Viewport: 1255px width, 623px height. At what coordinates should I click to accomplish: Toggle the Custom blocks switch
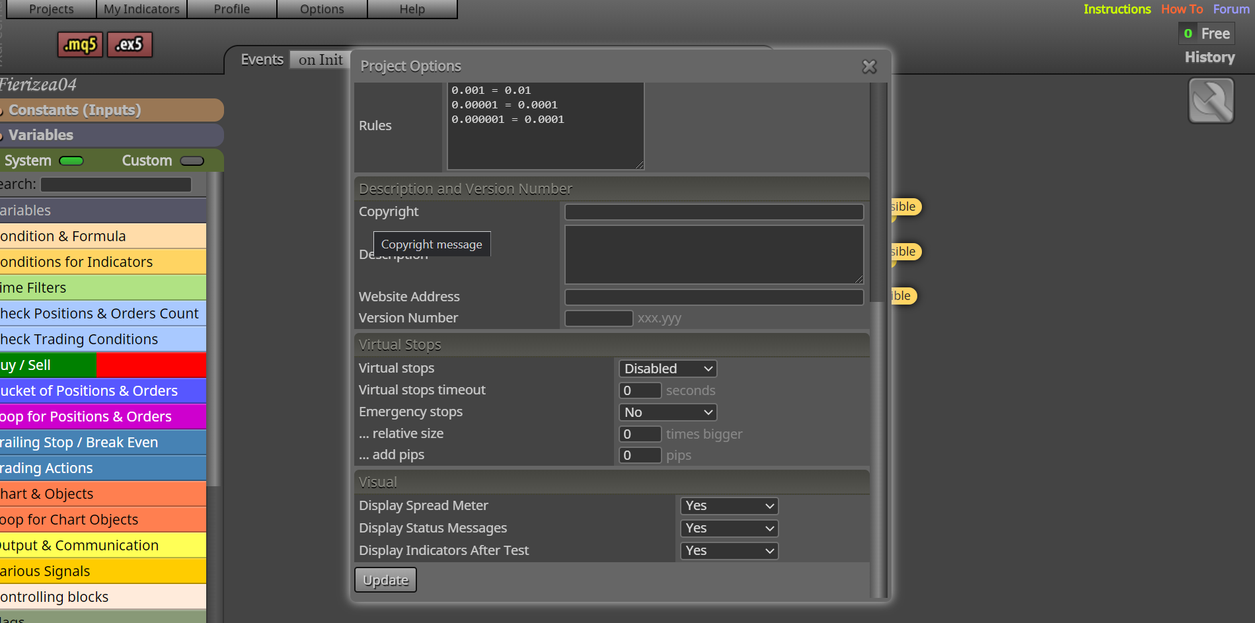(x=192, y=161)
